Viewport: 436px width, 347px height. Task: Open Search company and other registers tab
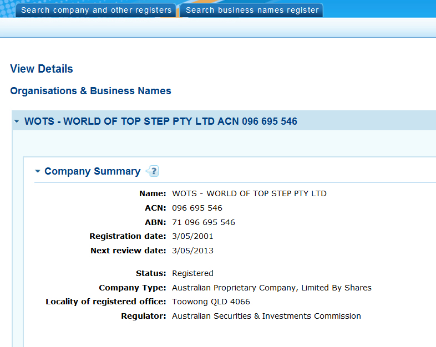pos(97,10)
